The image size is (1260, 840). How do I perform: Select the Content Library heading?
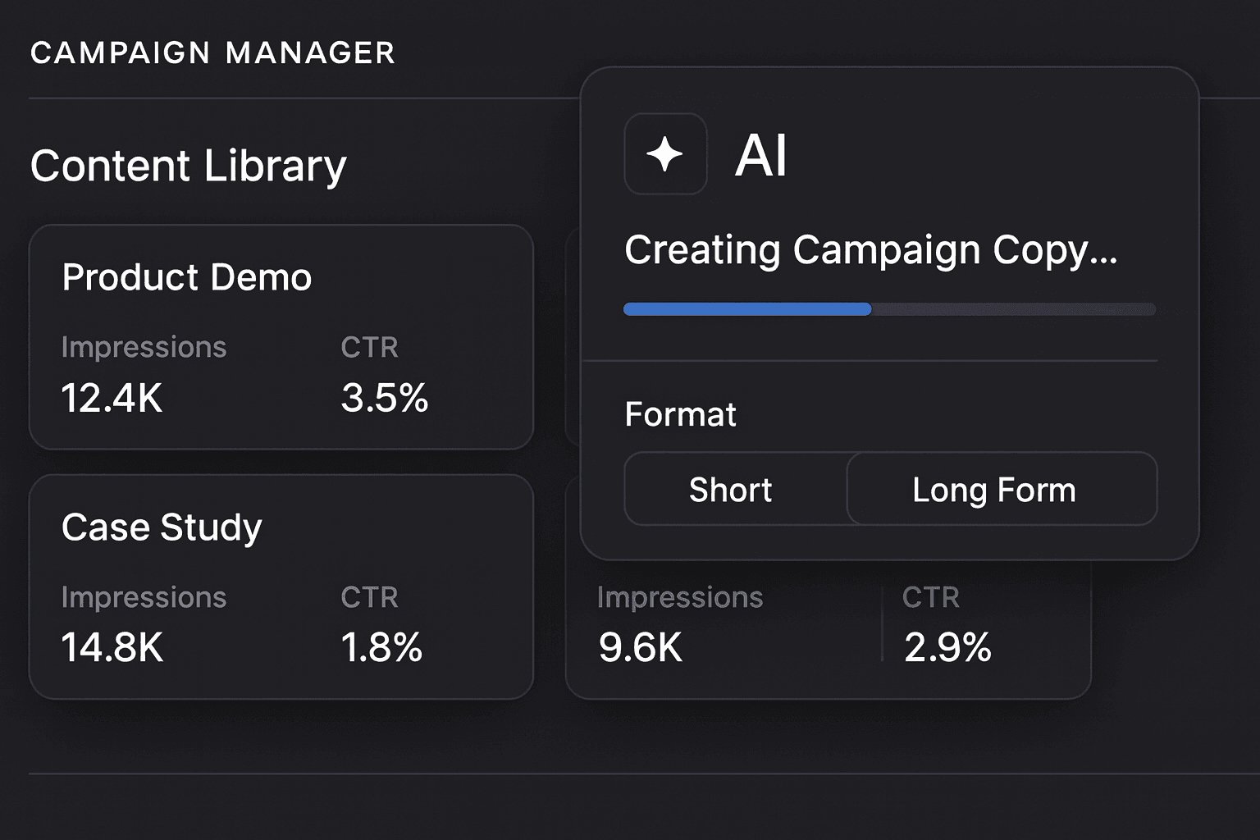(189, 166)
